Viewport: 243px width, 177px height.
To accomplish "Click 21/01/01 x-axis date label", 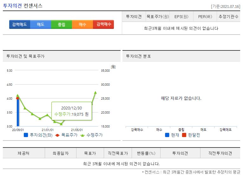I will [48, 130].
